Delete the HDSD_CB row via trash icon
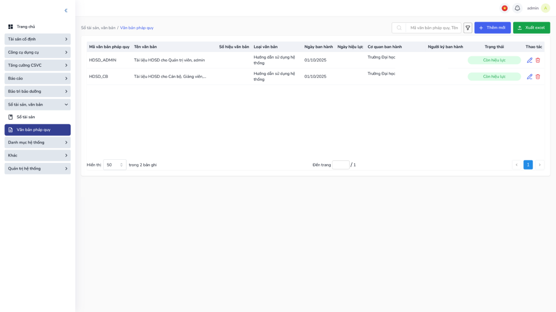Viewport: 556px width, 312px height. tap(538, 77)
